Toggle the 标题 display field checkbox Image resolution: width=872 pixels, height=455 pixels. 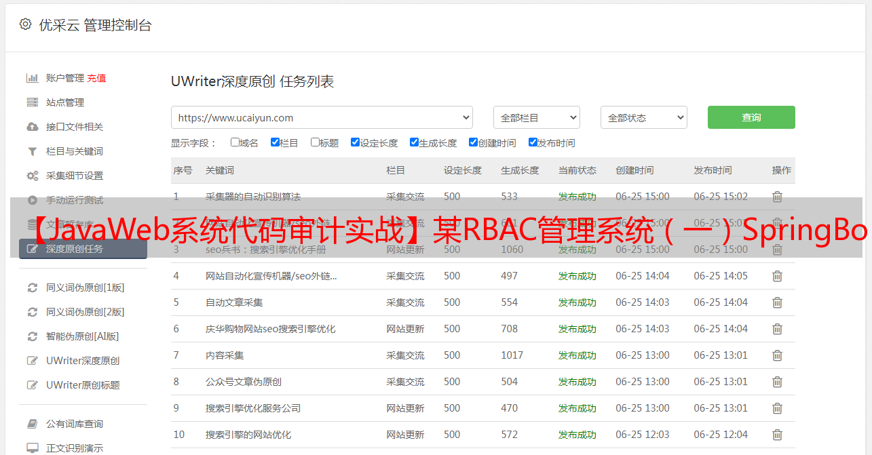click(315, 142)
